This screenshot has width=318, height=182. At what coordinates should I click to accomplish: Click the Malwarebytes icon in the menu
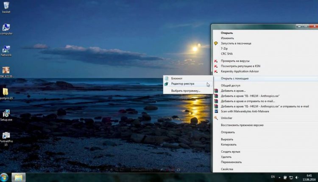216,111
